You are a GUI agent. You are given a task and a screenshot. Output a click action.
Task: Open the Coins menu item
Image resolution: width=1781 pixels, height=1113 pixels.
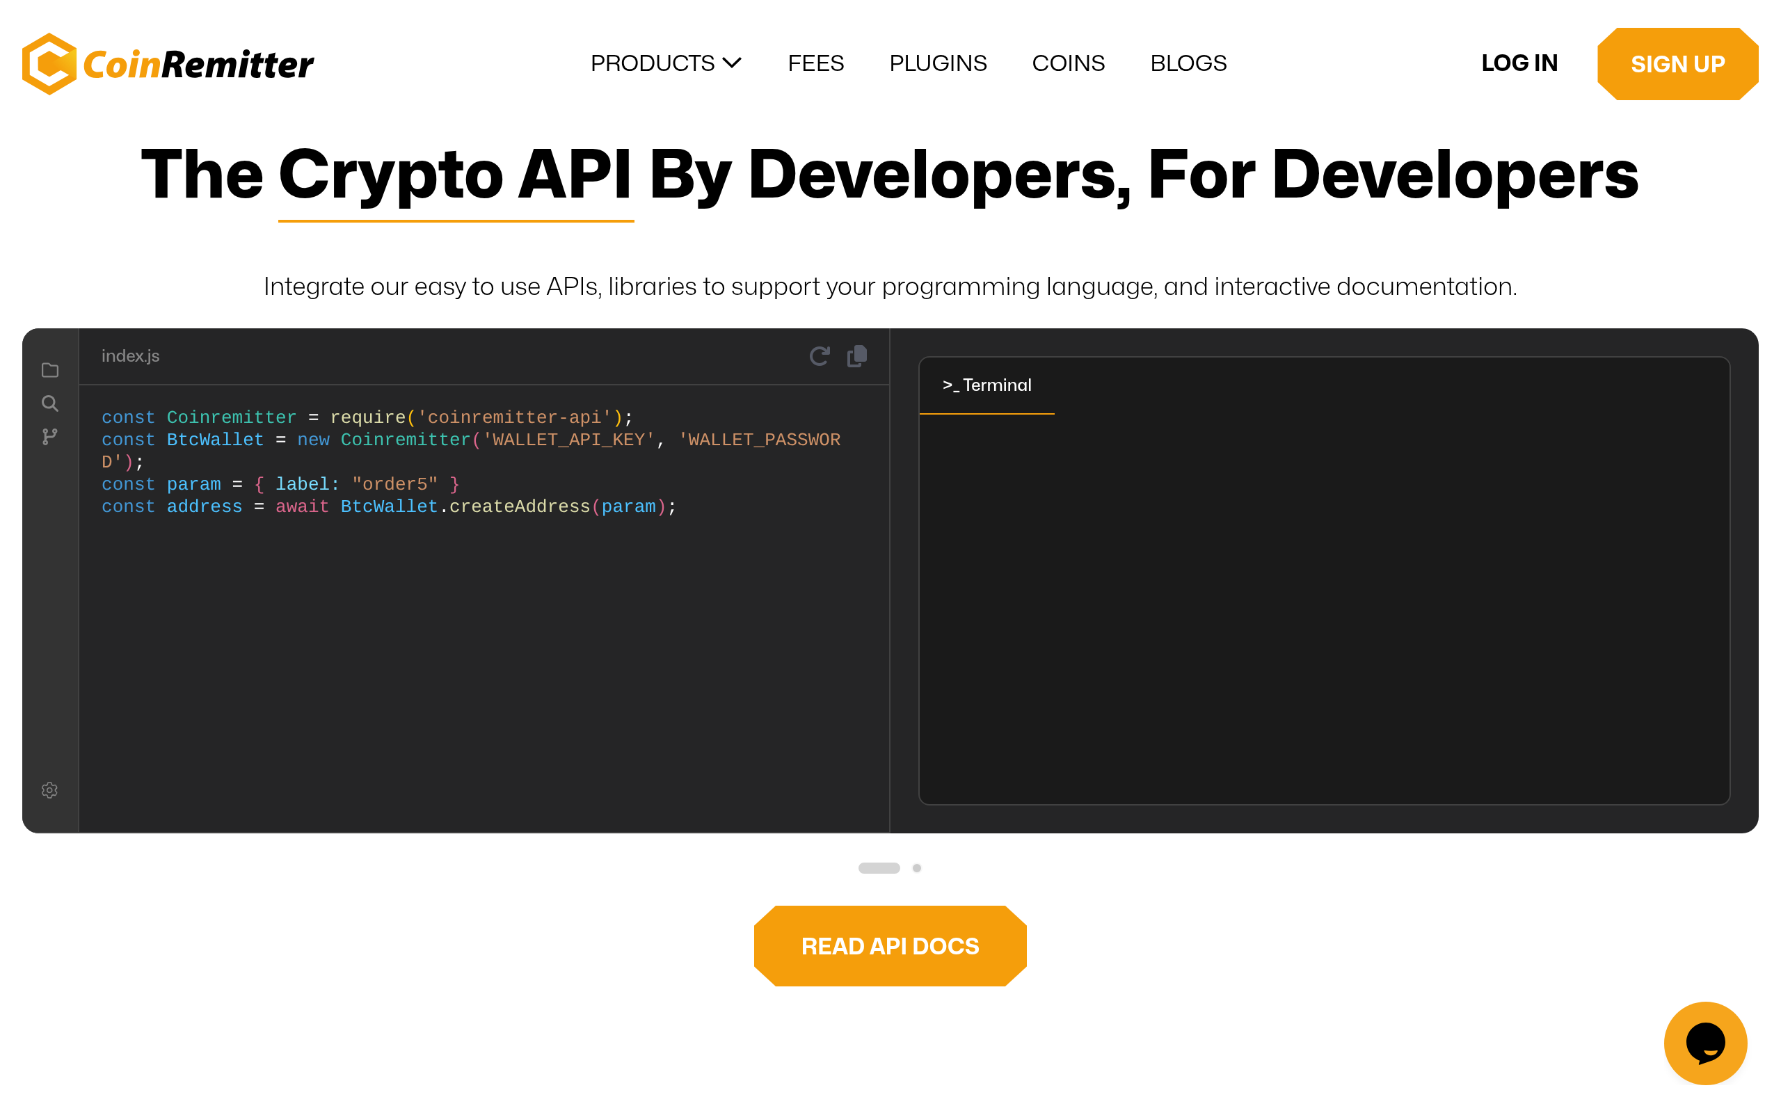coord(1068,63)
